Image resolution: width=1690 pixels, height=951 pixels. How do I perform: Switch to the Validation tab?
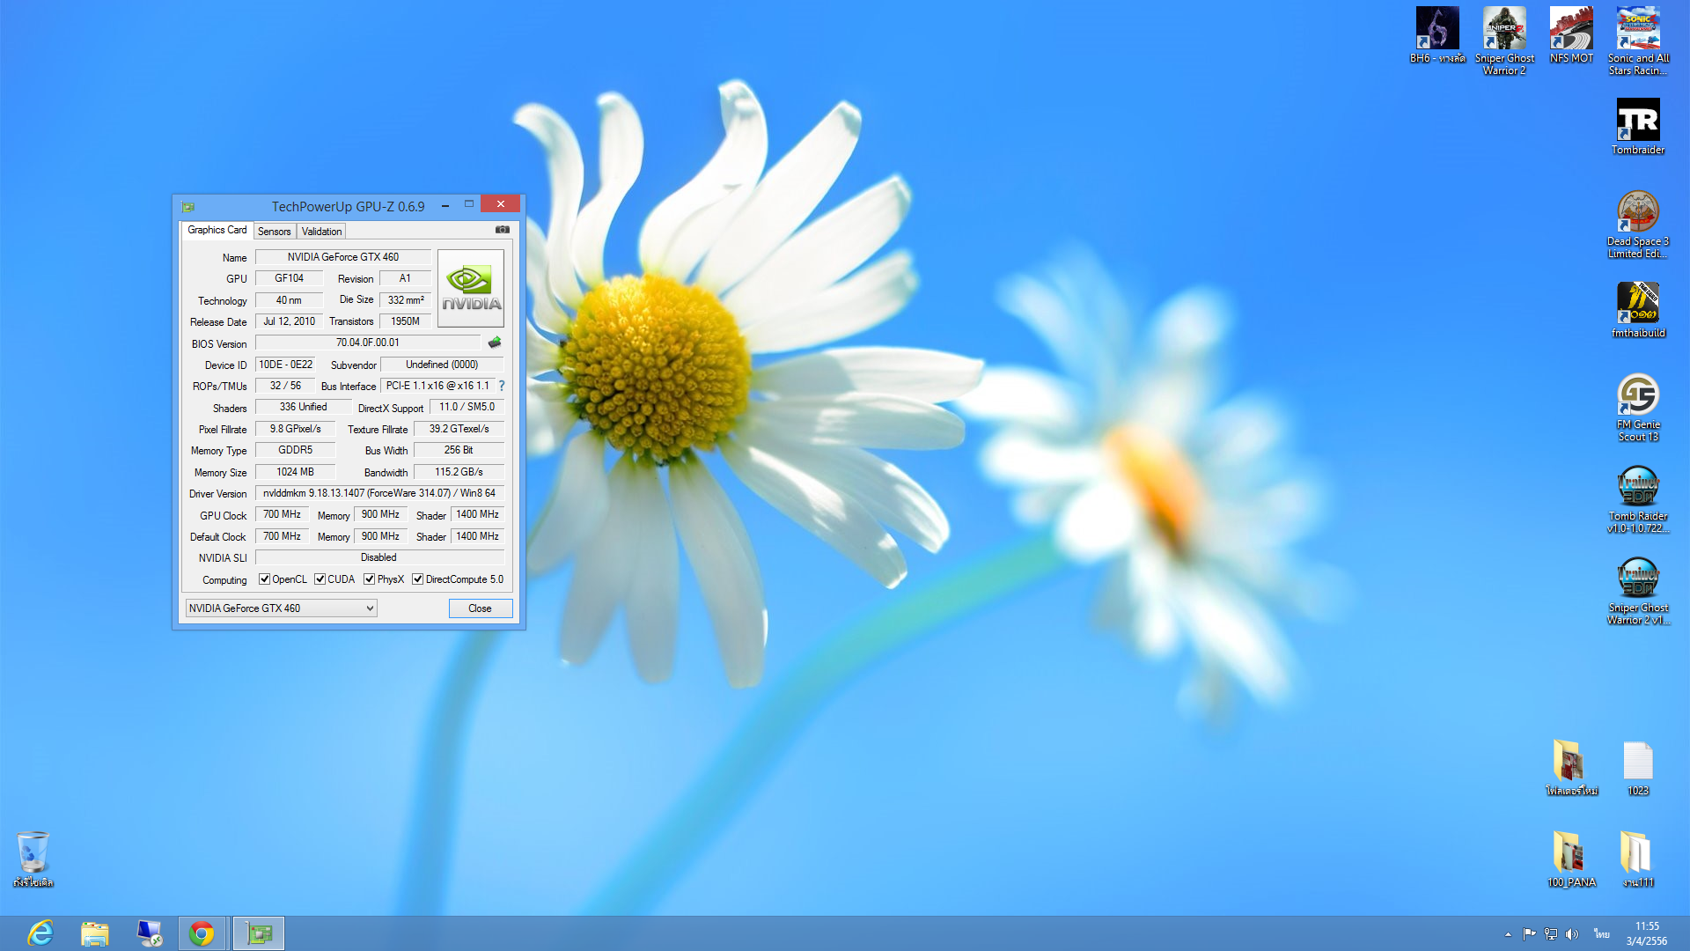pyautogui.click(x=321, y=232)
